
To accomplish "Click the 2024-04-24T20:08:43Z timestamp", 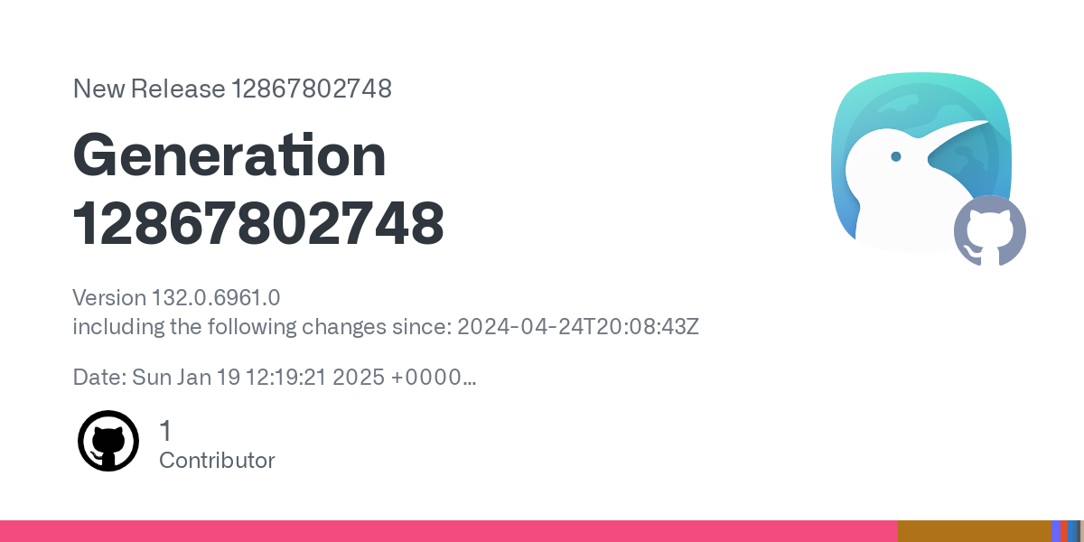I will pos(578,326).
